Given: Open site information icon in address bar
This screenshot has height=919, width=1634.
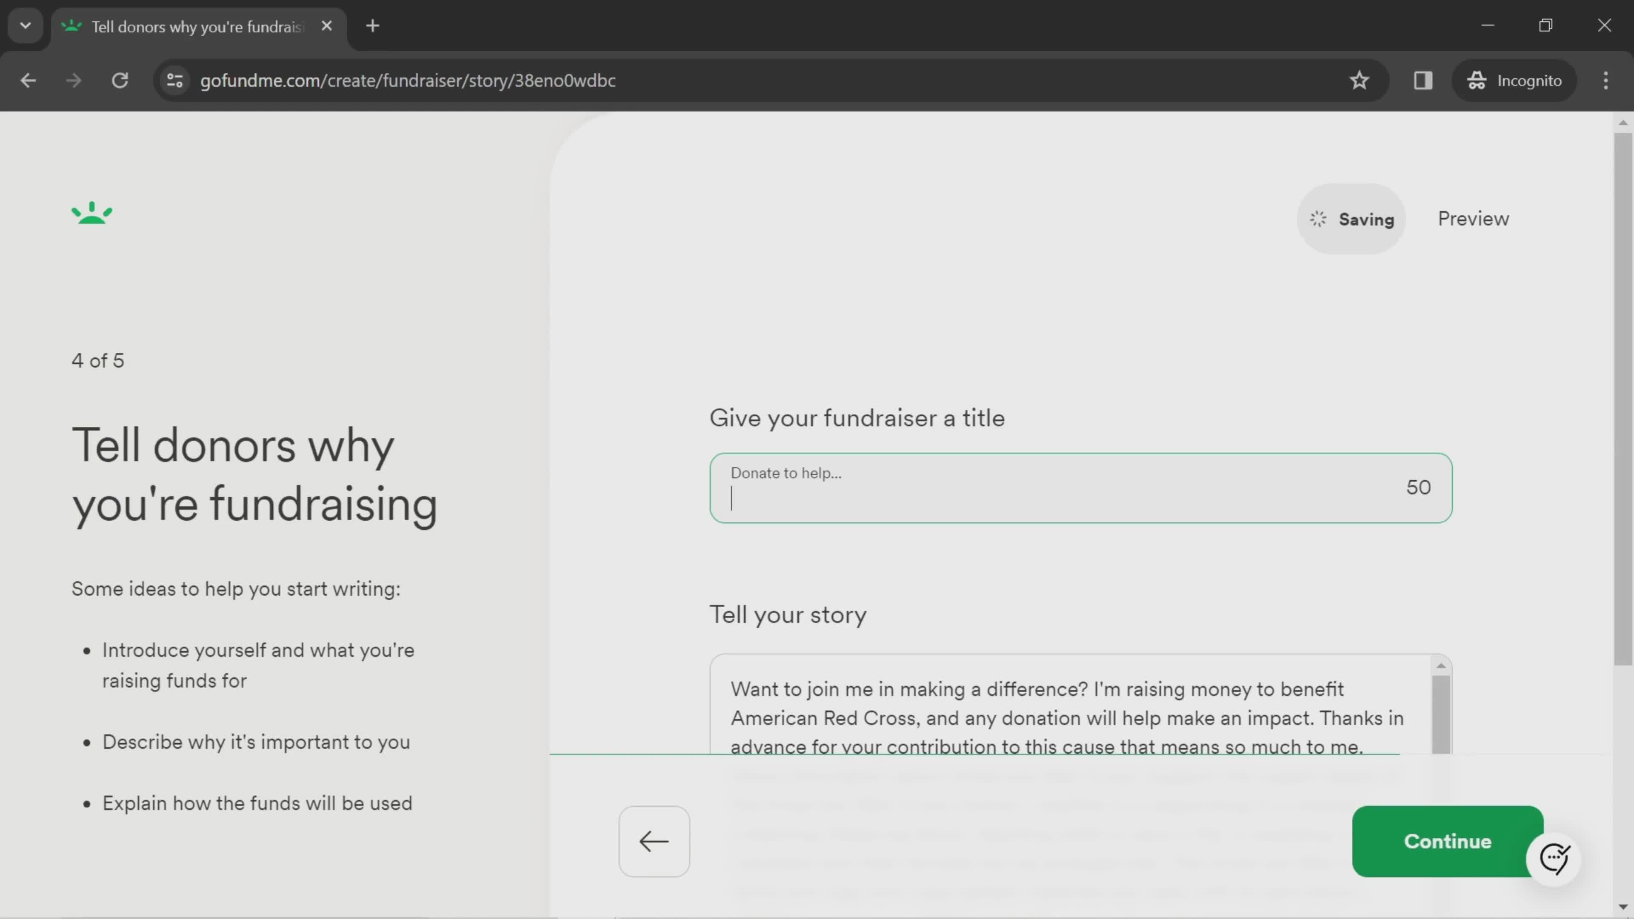Looking at the screenshot, I should [175, 80].
